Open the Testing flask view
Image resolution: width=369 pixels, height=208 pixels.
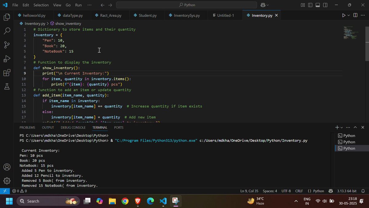(7, 87)
